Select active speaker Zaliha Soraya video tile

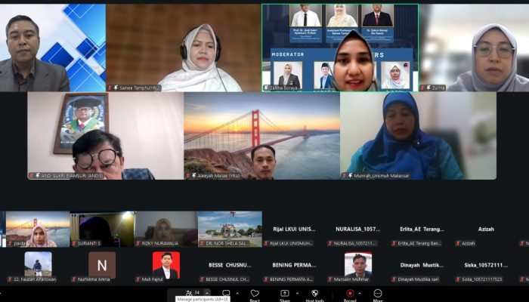tap(340, 48)
